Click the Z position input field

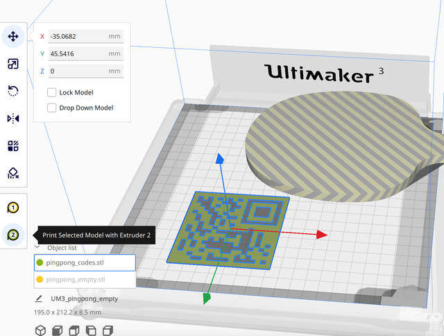[x=86, y=71]
